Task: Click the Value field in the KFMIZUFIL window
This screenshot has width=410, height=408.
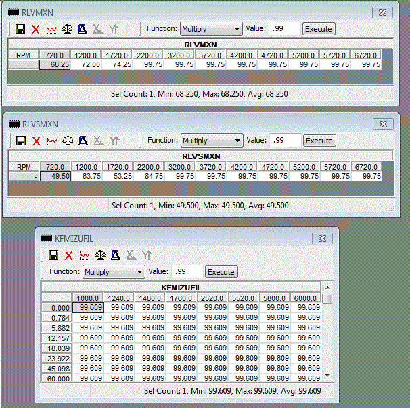Action: click(x=187, y=272)
